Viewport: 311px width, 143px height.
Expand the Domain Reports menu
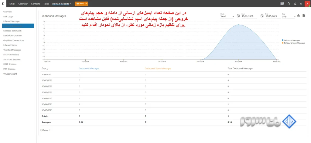click(x=61, y=4)
